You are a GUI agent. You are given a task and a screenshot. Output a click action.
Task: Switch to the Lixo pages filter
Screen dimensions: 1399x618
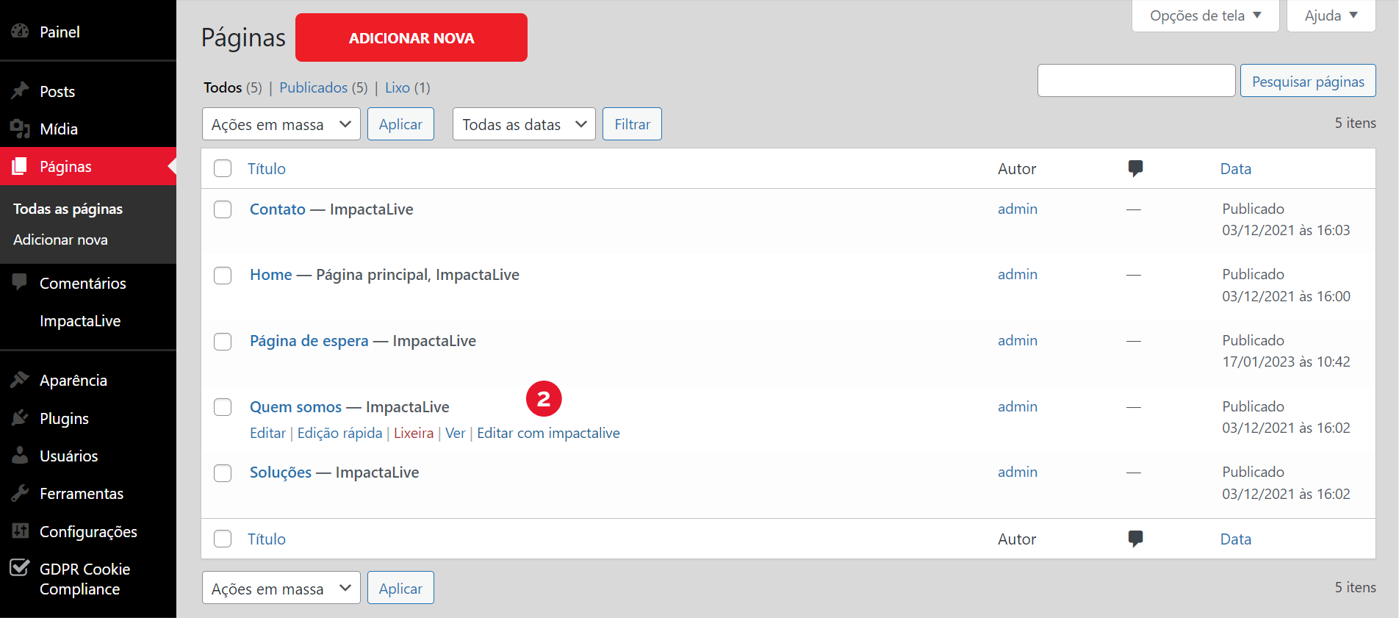(x=398, y=87)
